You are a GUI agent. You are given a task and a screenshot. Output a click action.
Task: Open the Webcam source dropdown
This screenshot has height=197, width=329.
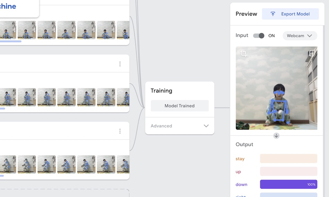coord(300,36)
